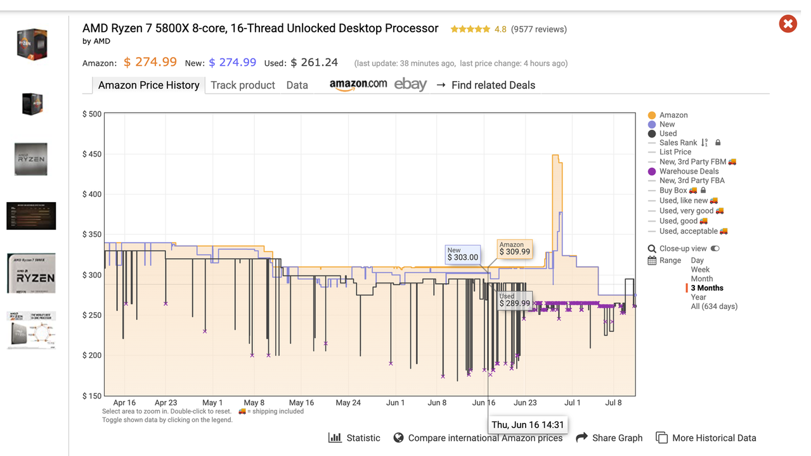Toggle New, 3rd Party FBM series
811x456 pixels.
coord(692,161)
